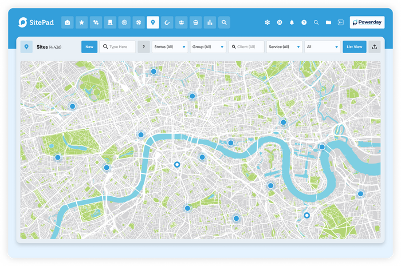Switch to List View
Image resolution: width=401 pixels, height=266 pixels.
pos(354,47)
